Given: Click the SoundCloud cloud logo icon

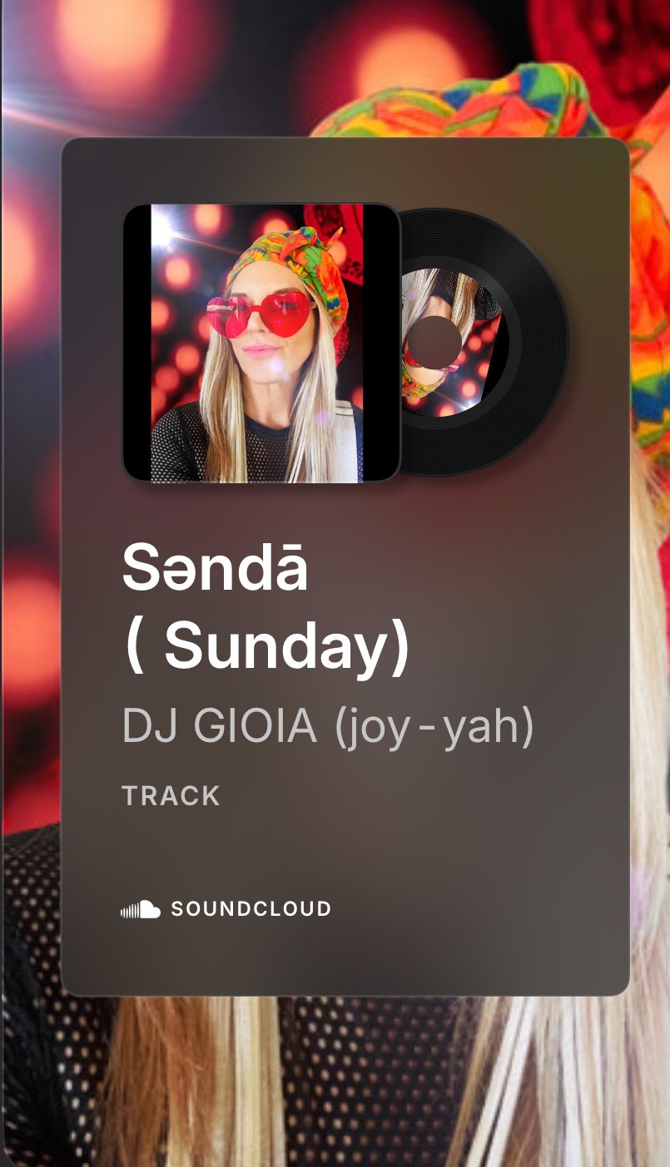Looking at the screenshot, I should 141,909.
